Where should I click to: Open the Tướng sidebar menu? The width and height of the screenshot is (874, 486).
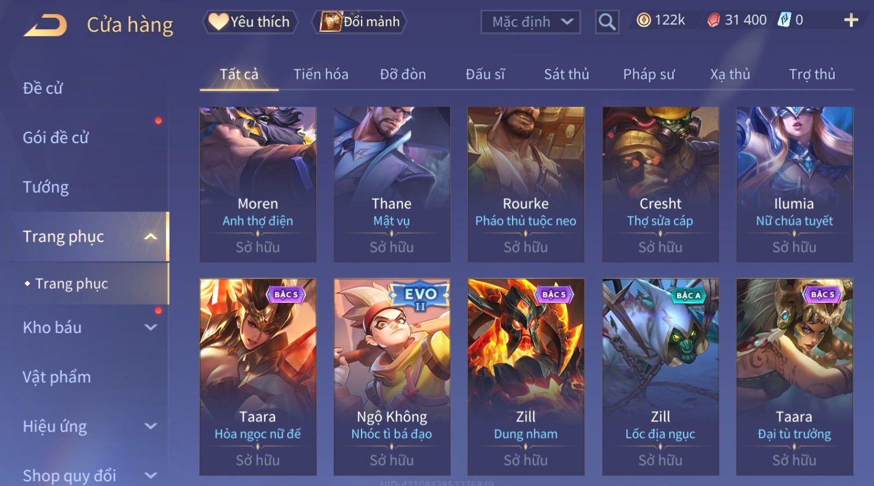coord(46,187)
